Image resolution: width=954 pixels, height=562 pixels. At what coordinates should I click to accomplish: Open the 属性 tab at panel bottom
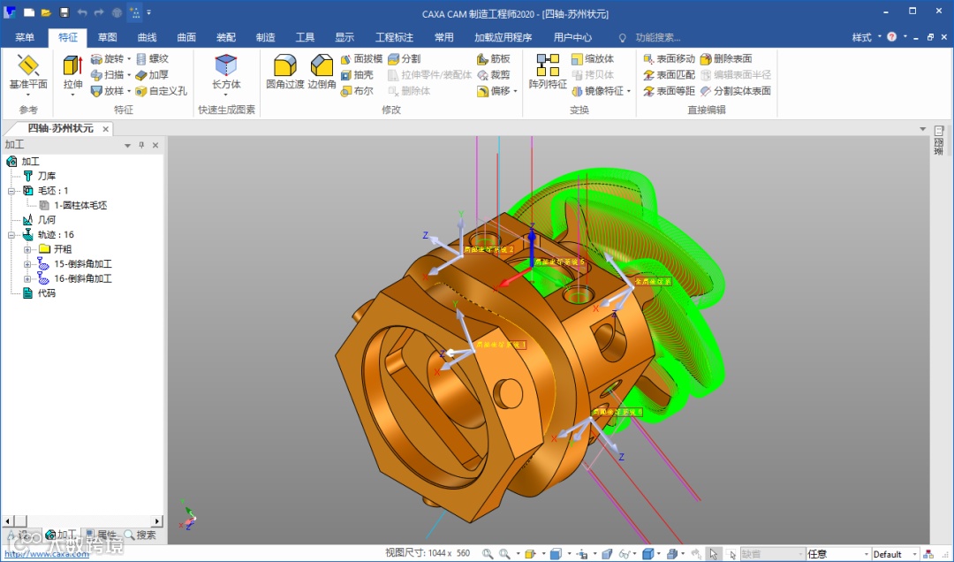pos(101,535)
